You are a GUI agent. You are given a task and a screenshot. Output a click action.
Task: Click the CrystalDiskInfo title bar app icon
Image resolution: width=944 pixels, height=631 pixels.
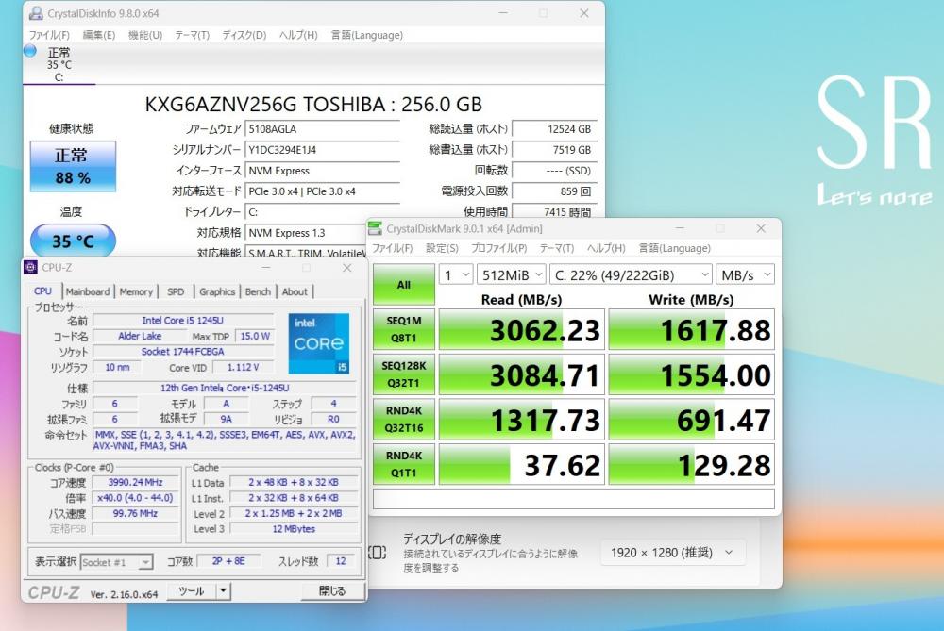pyautogui.click(x=36, y=13)
